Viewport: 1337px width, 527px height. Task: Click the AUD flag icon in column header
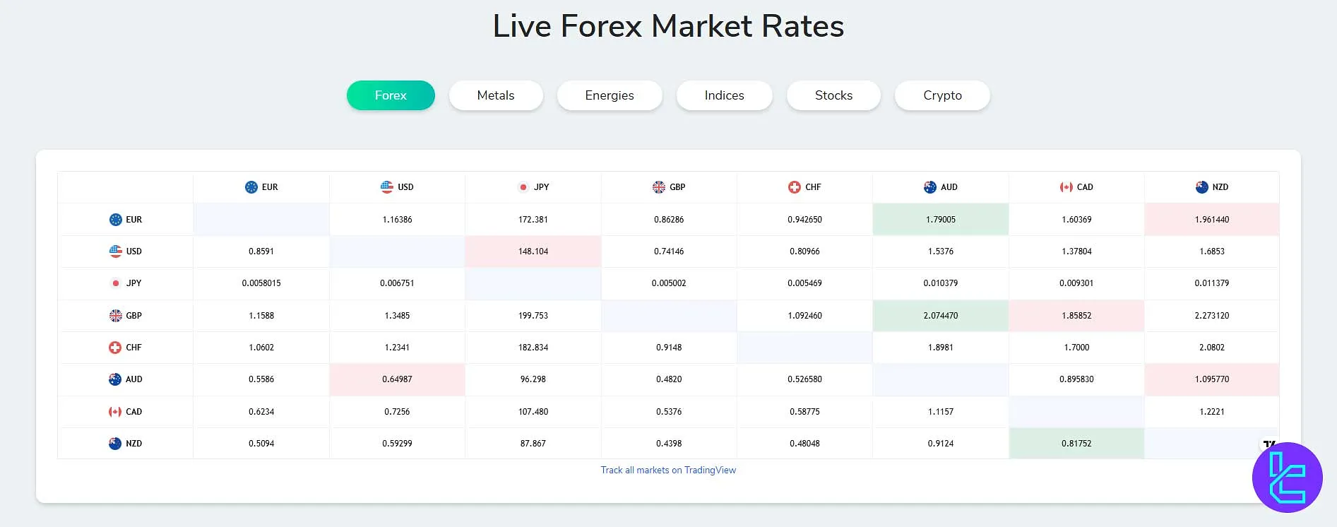click(930, 187)
